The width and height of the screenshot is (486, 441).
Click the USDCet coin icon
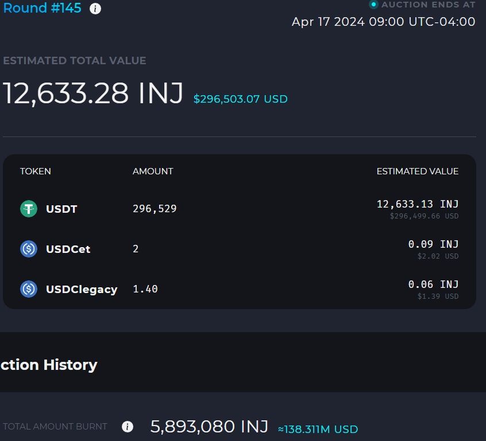29,249
